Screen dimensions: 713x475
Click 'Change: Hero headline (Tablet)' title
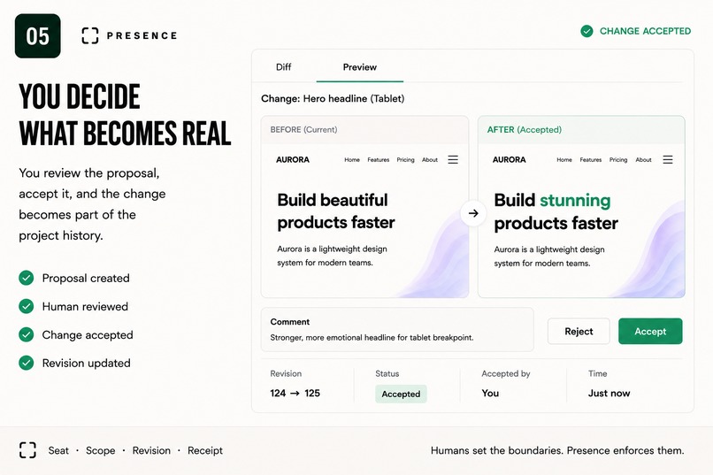click(333, 99)
